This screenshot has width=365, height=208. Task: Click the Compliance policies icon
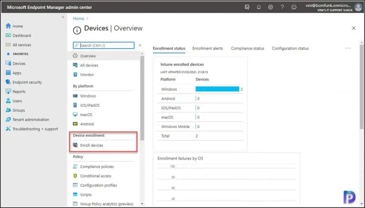(x=75, y=166)
